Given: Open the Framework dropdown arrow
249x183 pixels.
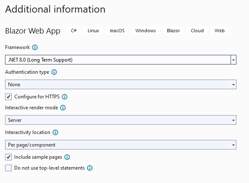Looking at the screenshot, I should pyautogui.click(x=233, y=60).
